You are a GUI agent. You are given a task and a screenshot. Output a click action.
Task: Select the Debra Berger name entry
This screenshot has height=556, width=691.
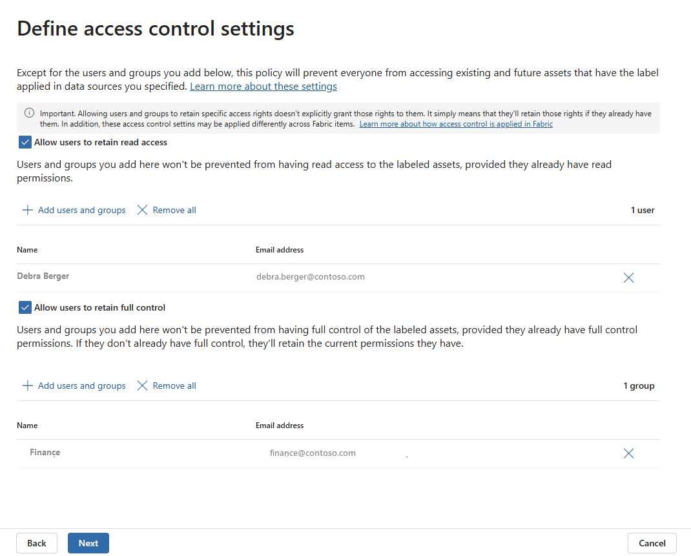(43, 276)
